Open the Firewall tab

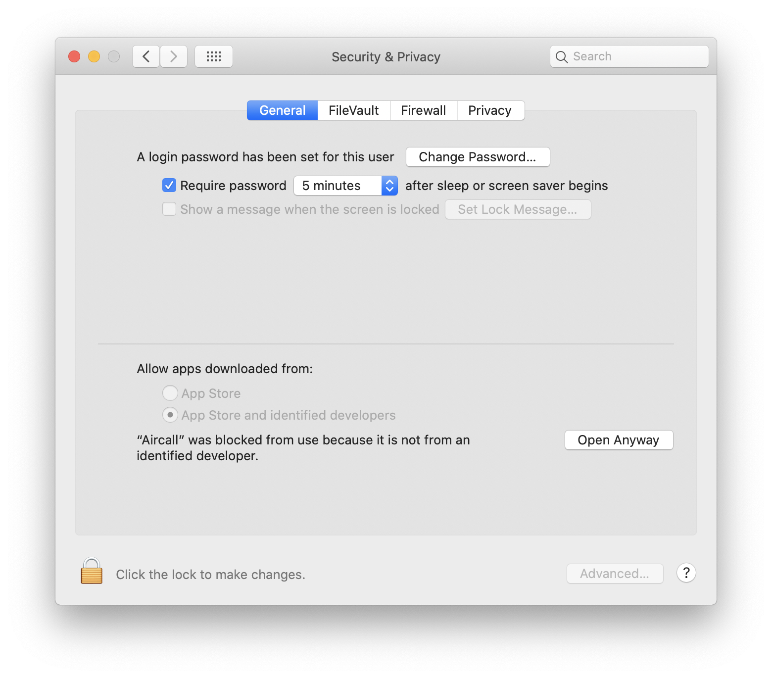point(424,110)
